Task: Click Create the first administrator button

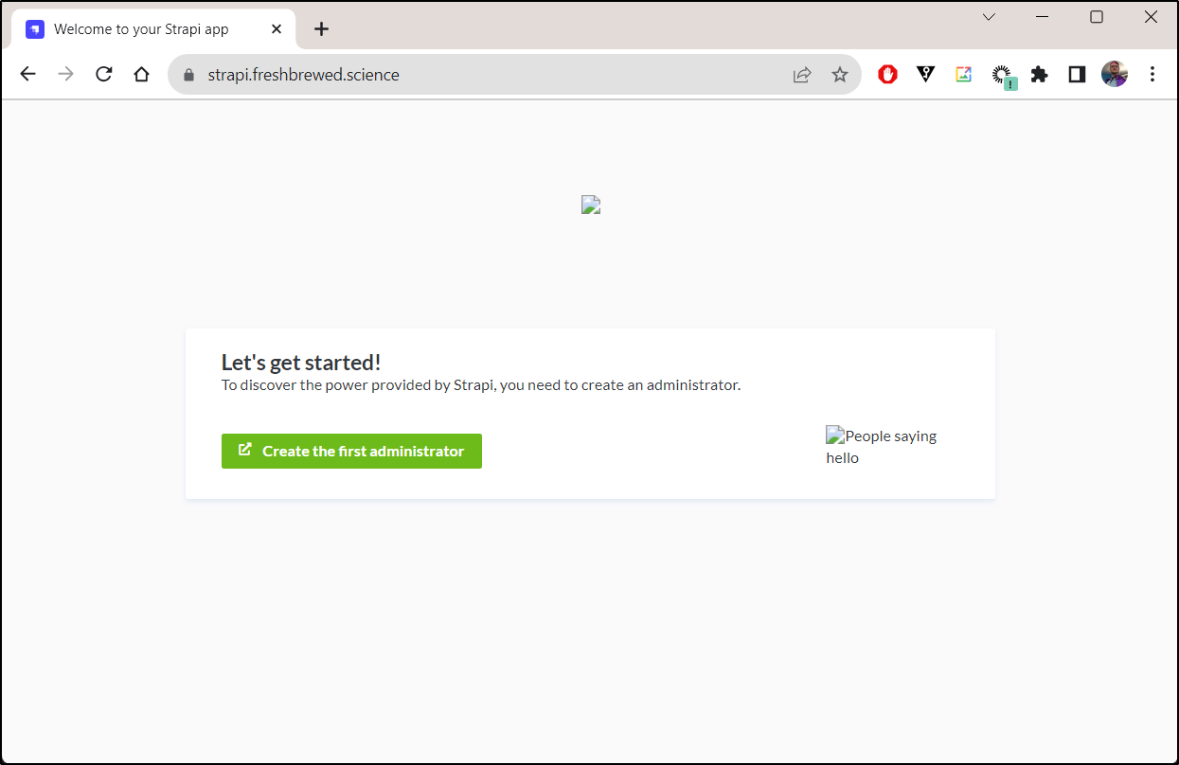Action: (351, 451)
